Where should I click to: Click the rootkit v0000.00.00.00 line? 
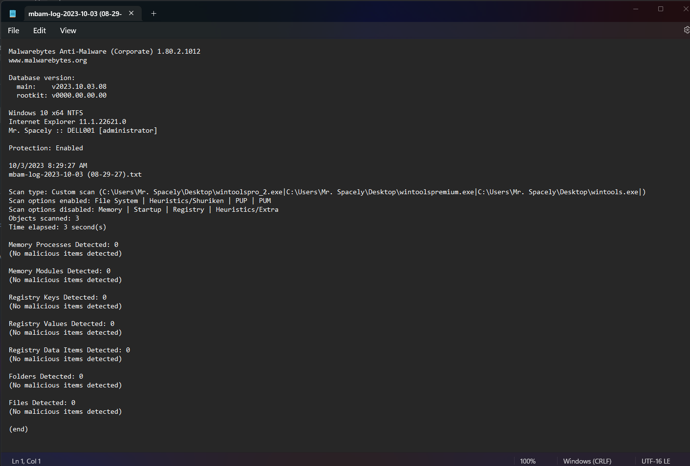(62, 96)
